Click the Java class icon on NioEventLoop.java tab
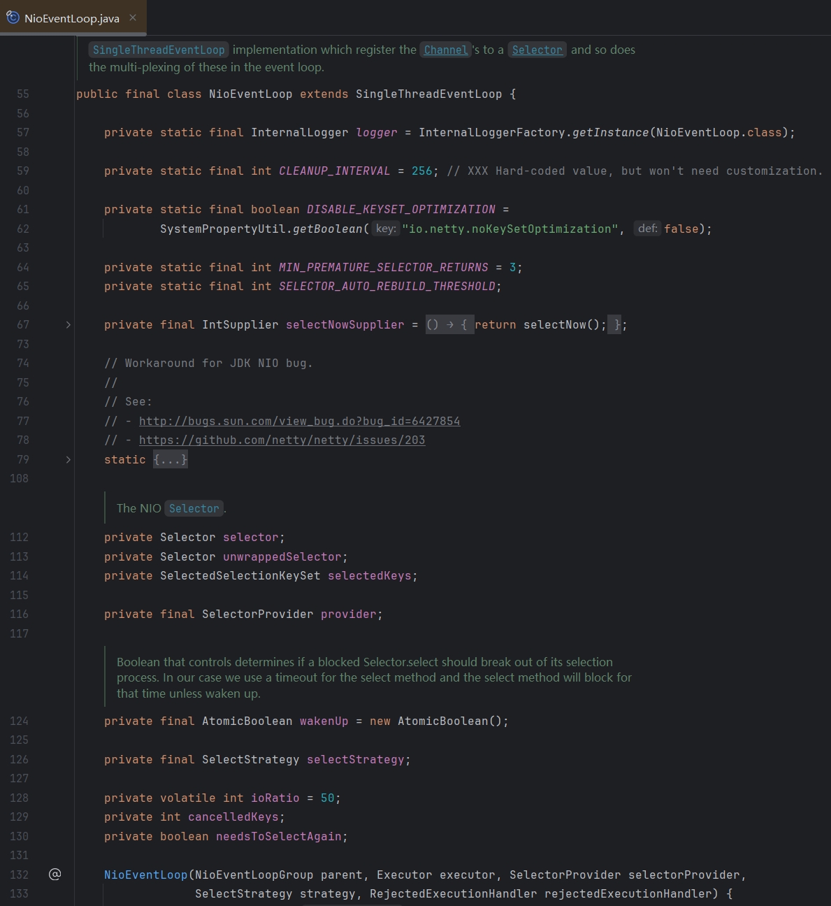 click(13, 17)
